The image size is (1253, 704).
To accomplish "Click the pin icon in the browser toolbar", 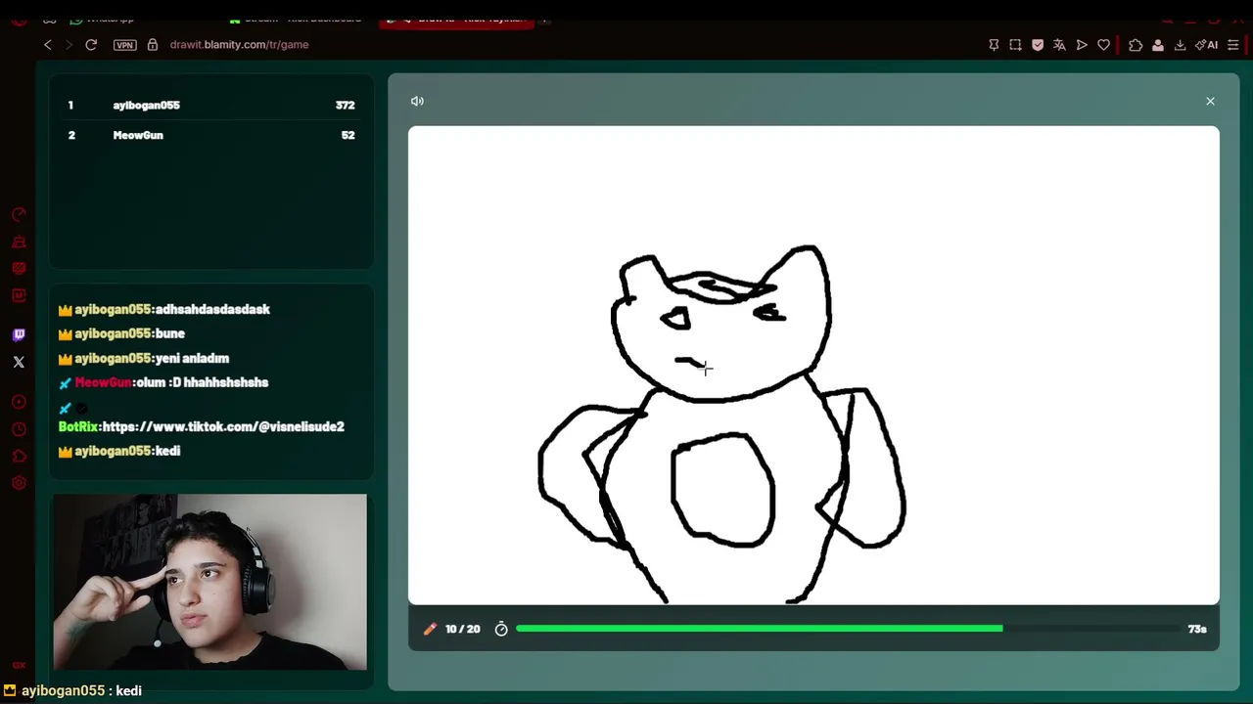I will pyautogui.click(x=994, y=45).
